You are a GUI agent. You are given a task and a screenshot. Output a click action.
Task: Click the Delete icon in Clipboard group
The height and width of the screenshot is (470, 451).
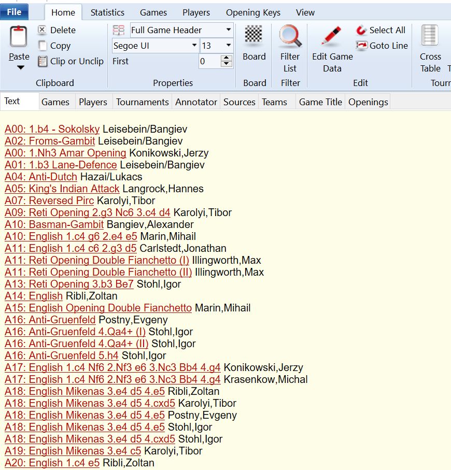point(43,30)
